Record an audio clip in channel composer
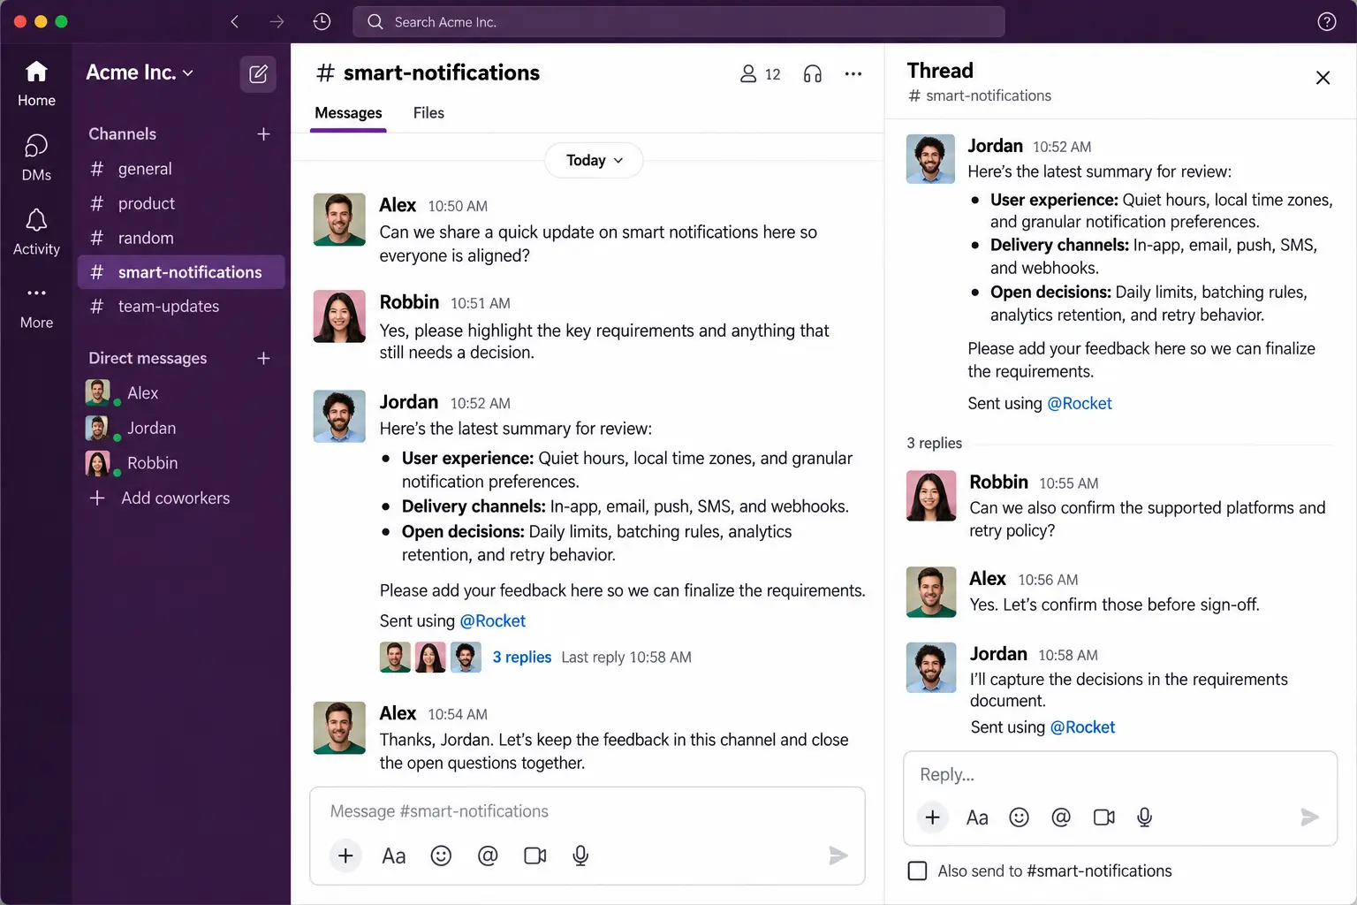Screen dimensions: 1357x905 (580, 856)
